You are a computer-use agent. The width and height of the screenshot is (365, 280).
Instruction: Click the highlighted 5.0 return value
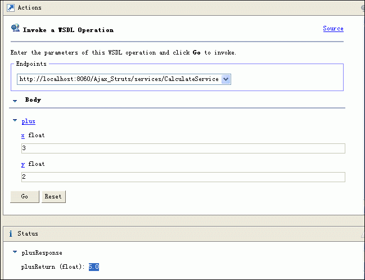point(94,267)
